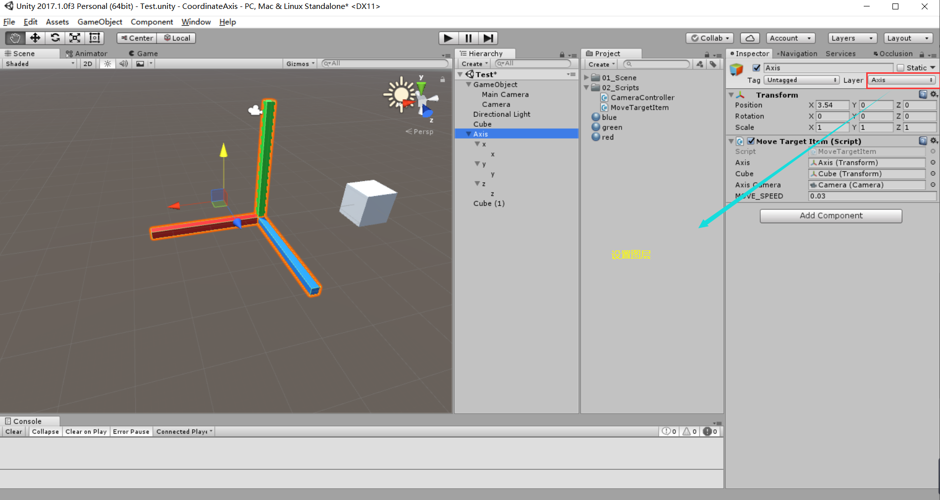Screen dimensions: 940x500
Task: Expand the 01_Scene folder
Action: (x=586, y=78)
